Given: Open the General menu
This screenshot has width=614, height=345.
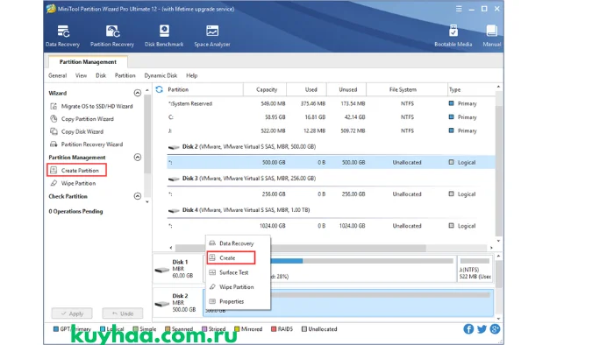Looking at the screenshot, I should coord(58,75).
